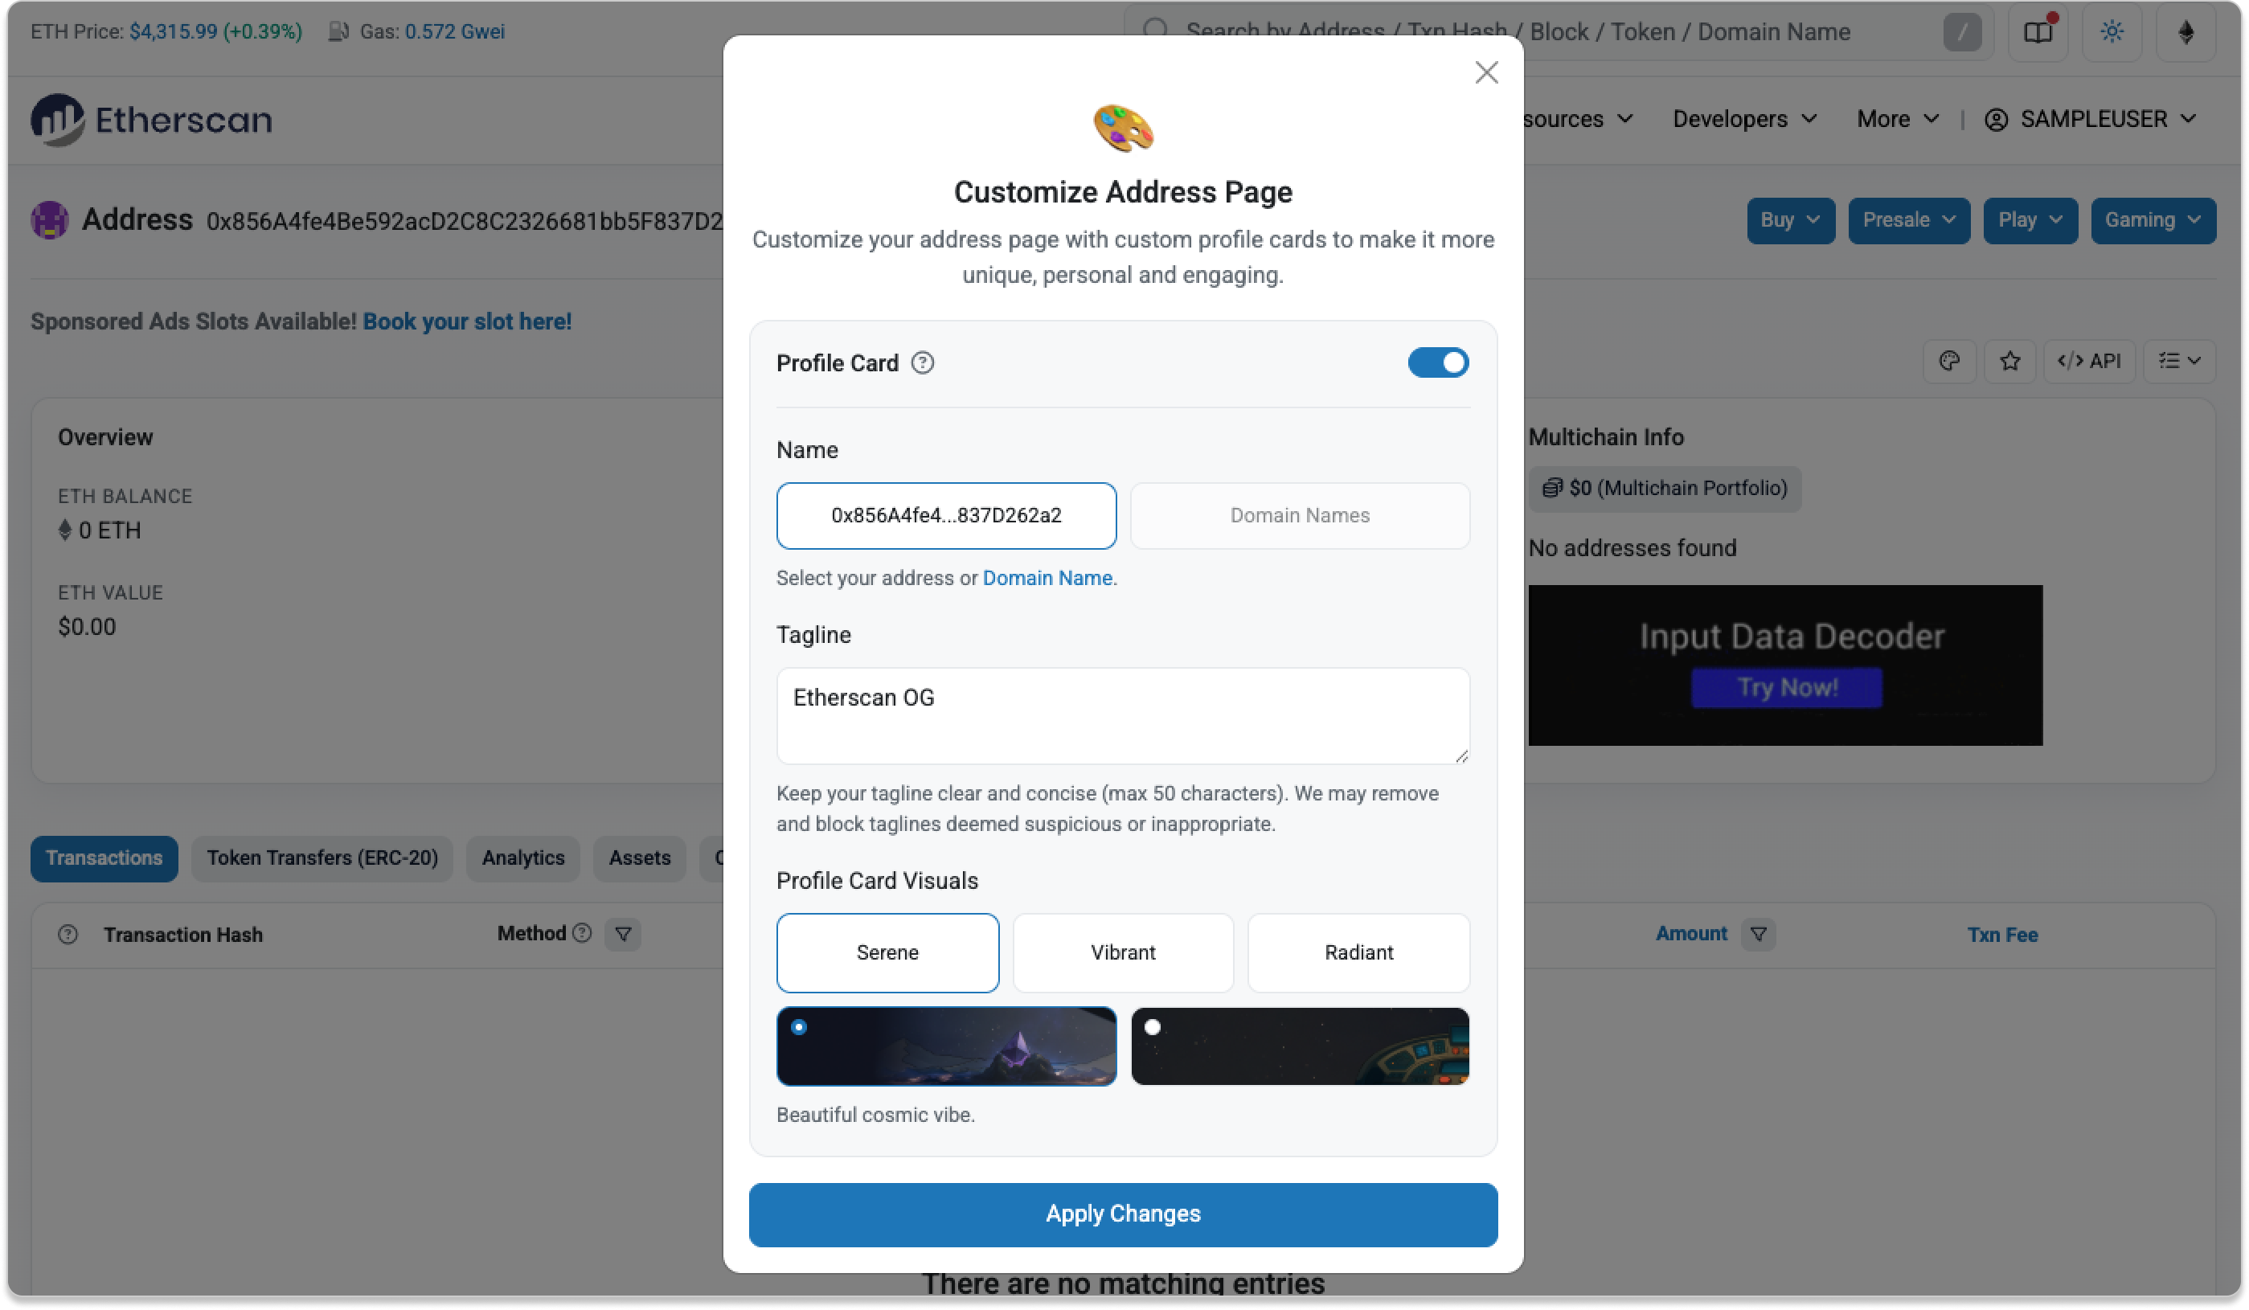This screenshot has height=1310, width=2249.
Task: Select the spaceship cockpit card radio
Action: 1153,1027
